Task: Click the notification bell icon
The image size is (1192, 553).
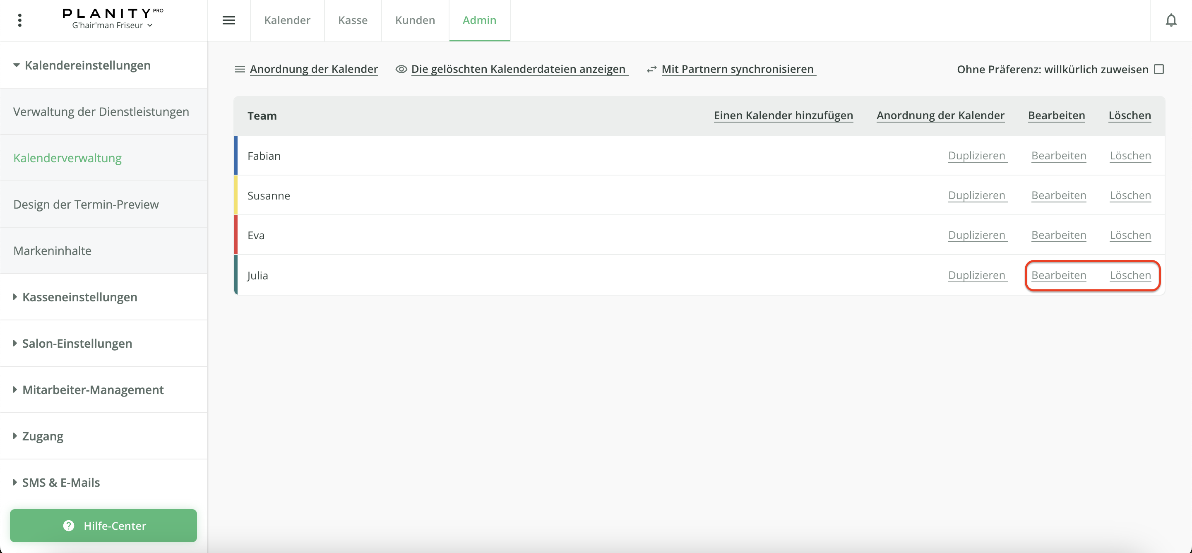Action: (1171, 20)
